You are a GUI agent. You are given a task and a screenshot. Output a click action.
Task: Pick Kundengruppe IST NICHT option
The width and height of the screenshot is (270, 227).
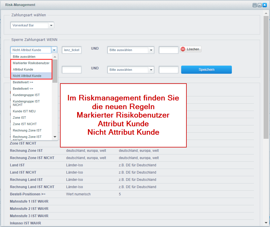(x=31, y=103)
